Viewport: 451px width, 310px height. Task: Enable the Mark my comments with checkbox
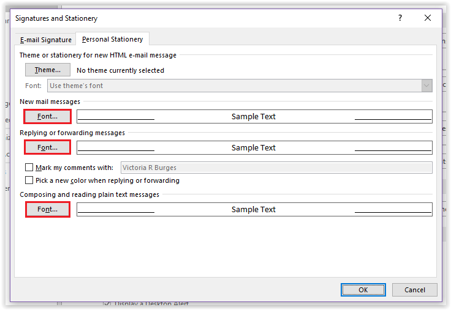coord(29,168)
